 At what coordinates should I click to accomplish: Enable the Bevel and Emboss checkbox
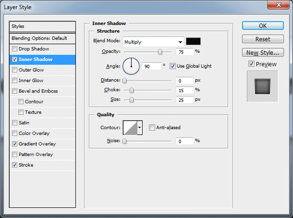click(15, 91)
